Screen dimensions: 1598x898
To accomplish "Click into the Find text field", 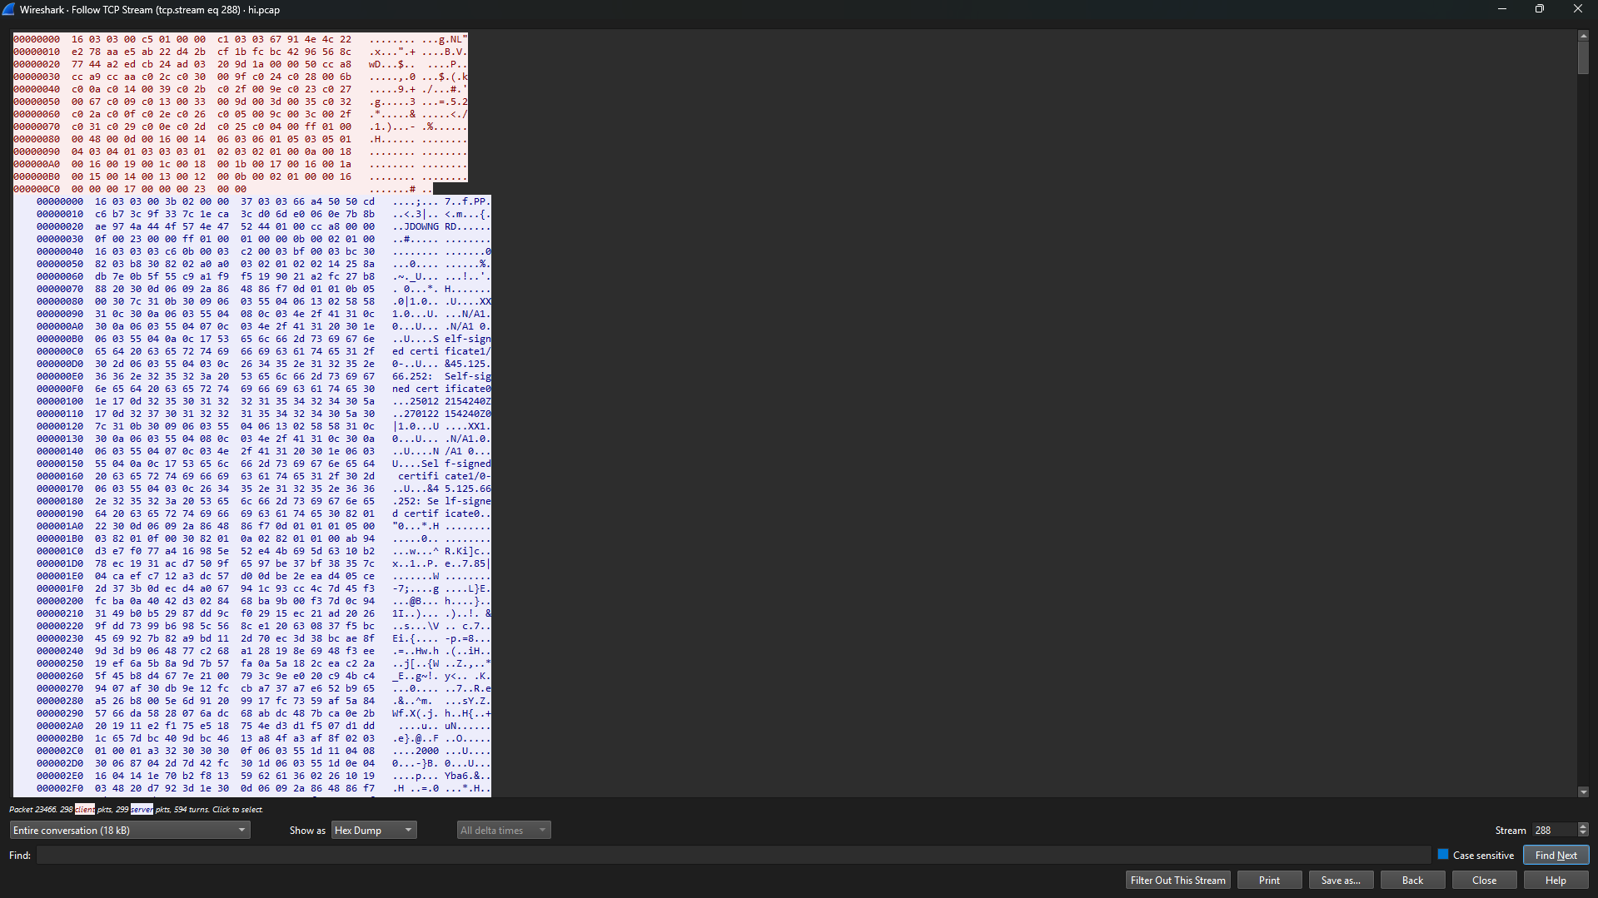I will point(734,855).
